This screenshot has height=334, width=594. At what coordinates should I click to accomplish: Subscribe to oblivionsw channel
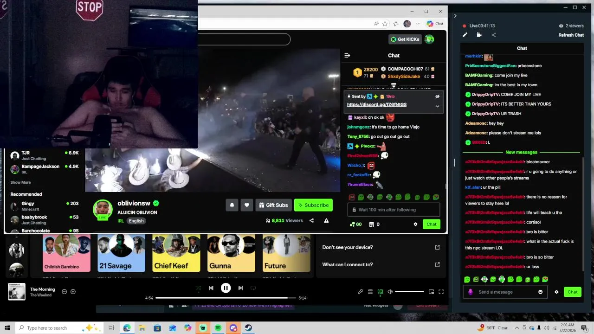313,205
